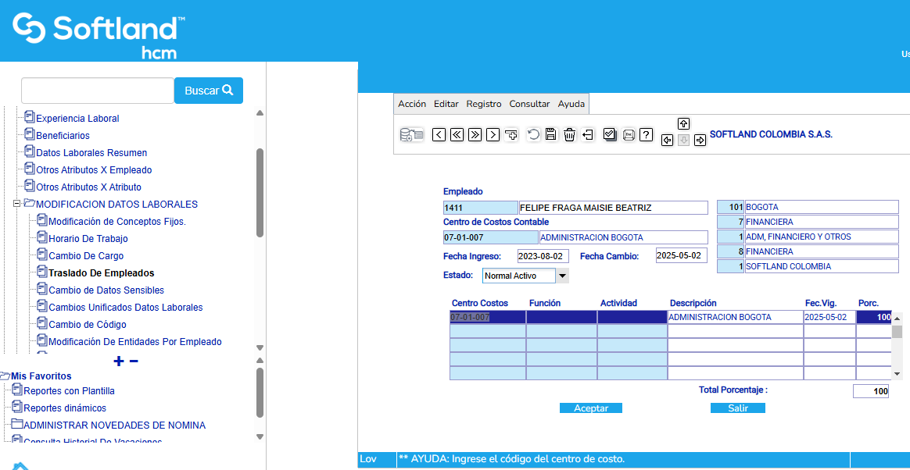
Task: Click the trash can delete icon
Action: (569, 134)
